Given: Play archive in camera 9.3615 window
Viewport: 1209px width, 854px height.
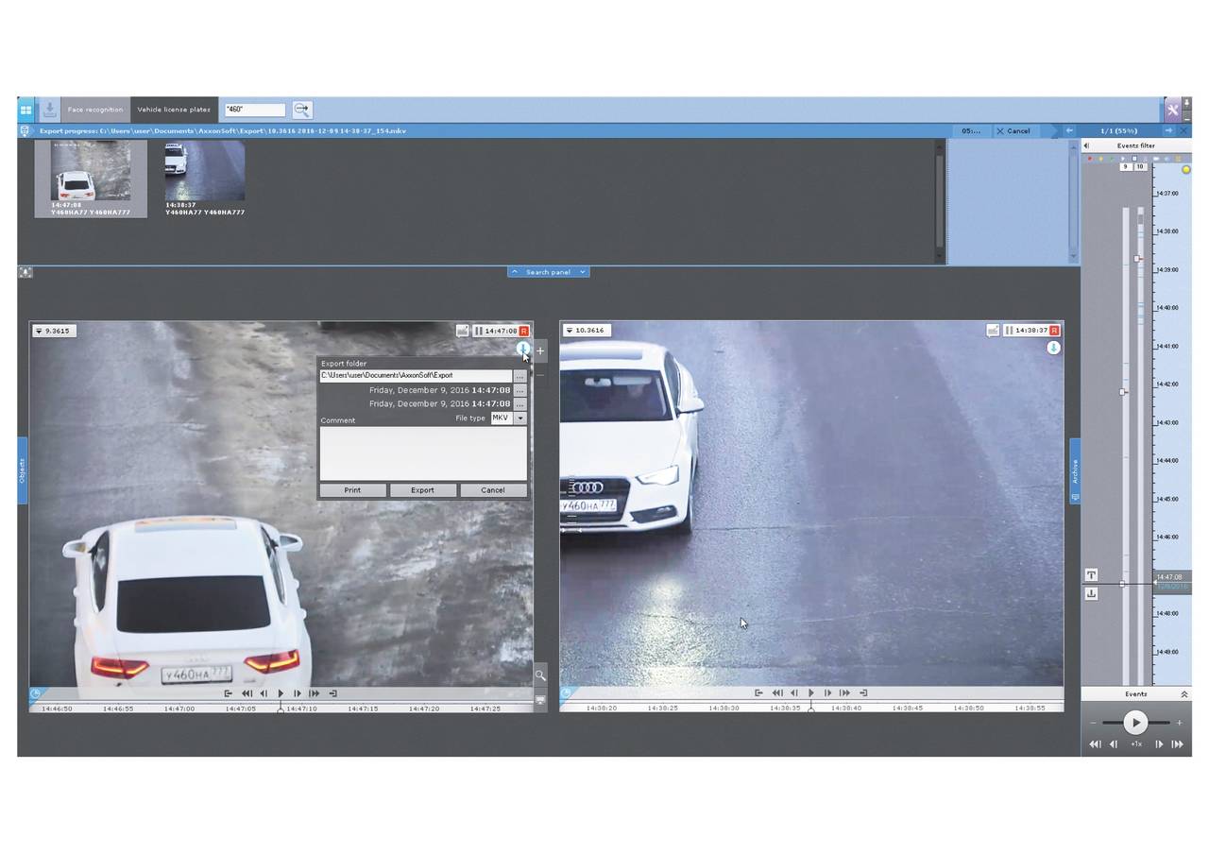Looking at the screenshot, I should [281, 693].
